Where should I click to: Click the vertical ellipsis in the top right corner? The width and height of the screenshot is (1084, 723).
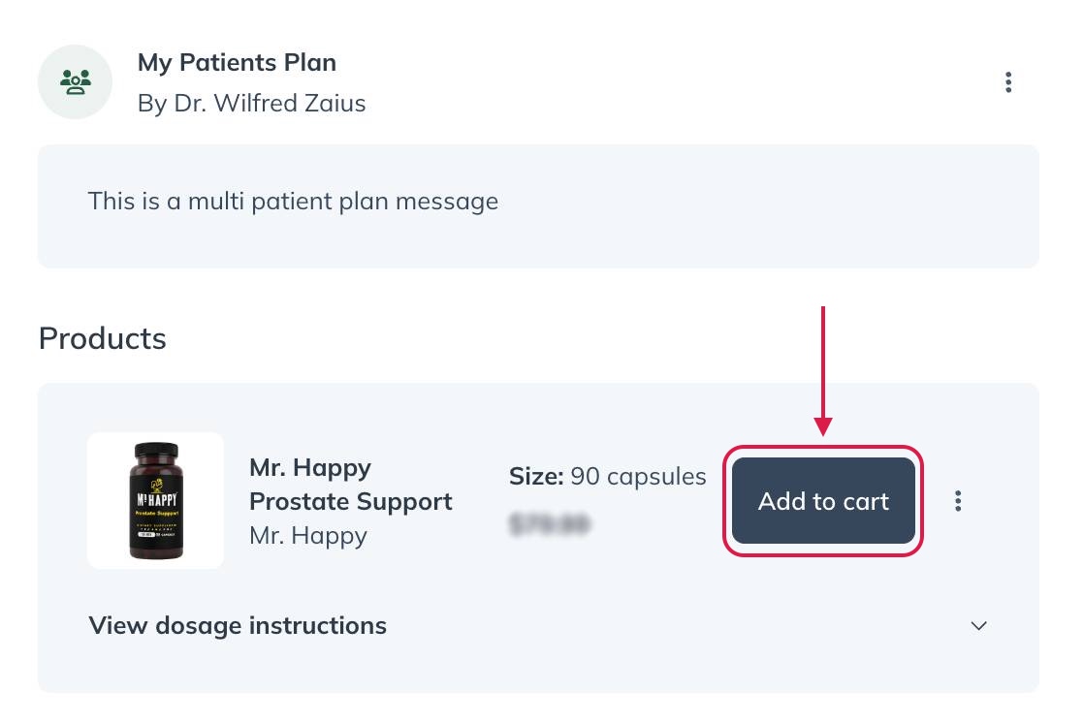(x=1008, y=81)
